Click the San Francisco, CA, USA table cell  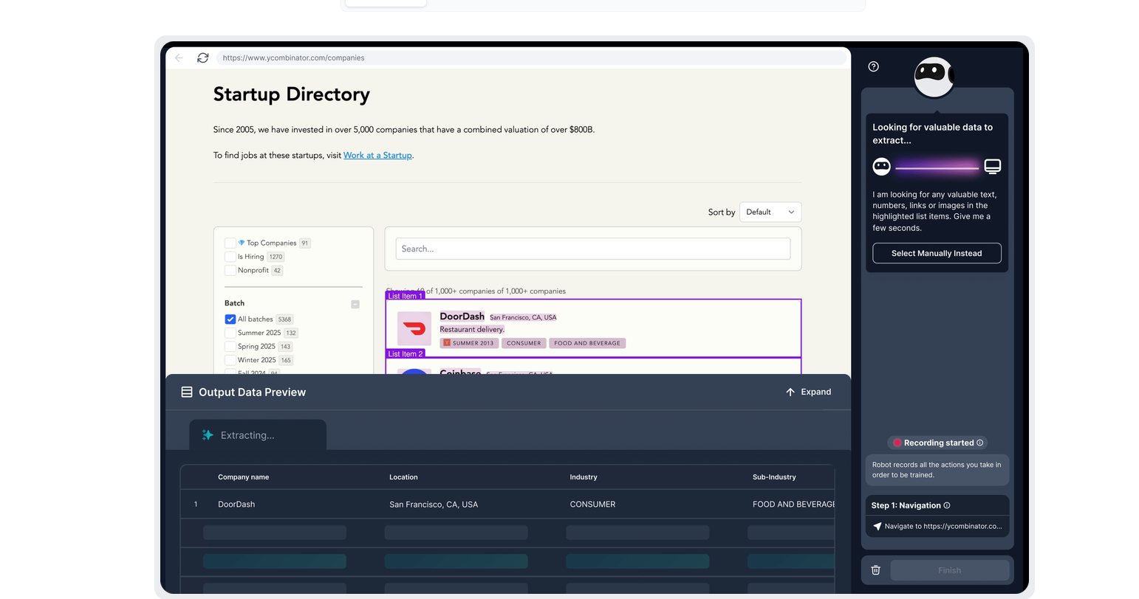(434, 505)
